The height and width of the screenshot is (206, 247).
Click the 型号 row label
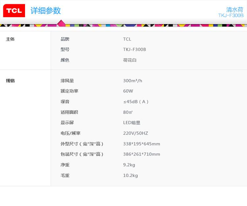pos(65,49)
